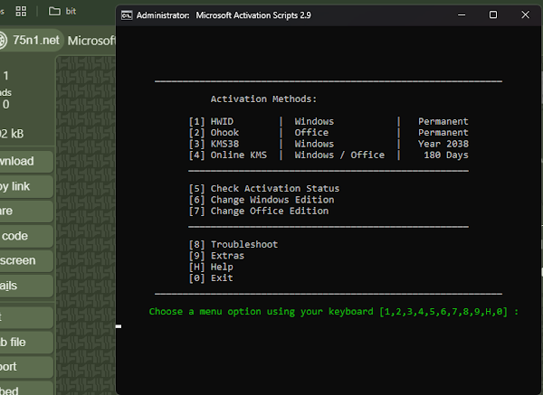Click the [2] Ohook menu line
The height and width of the screenshot is (395, 543).
click(x=329, y=133)
